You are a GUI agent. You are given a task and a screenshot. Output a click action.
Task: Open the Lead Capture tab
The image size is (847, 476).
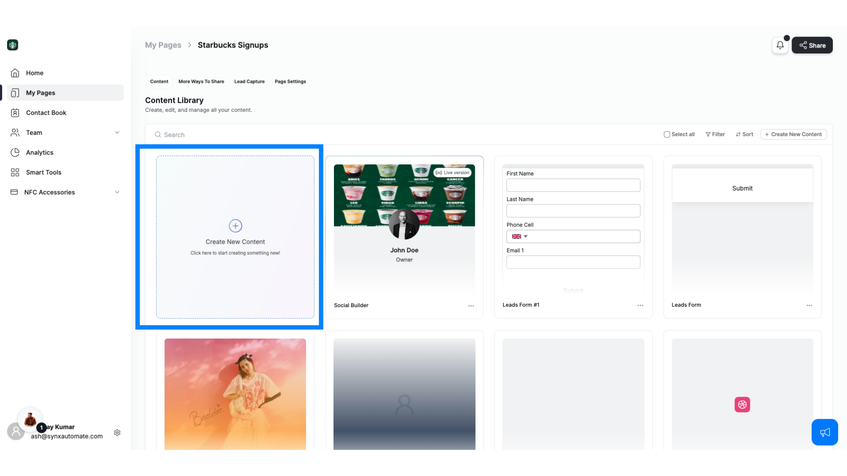tap(249, 82)
